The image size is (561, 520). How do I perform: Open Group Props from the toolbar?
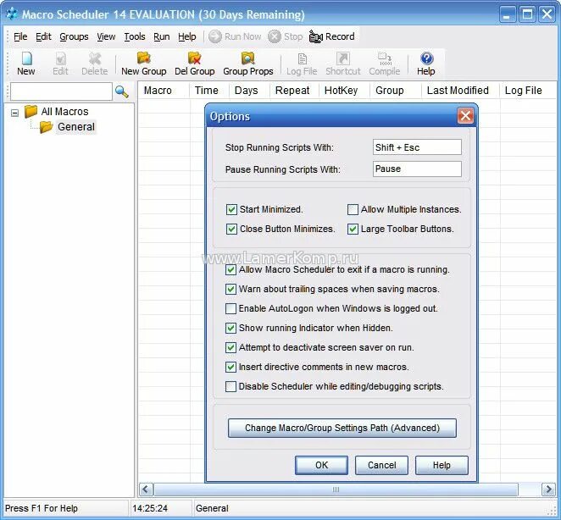click(x=248, y=64)
